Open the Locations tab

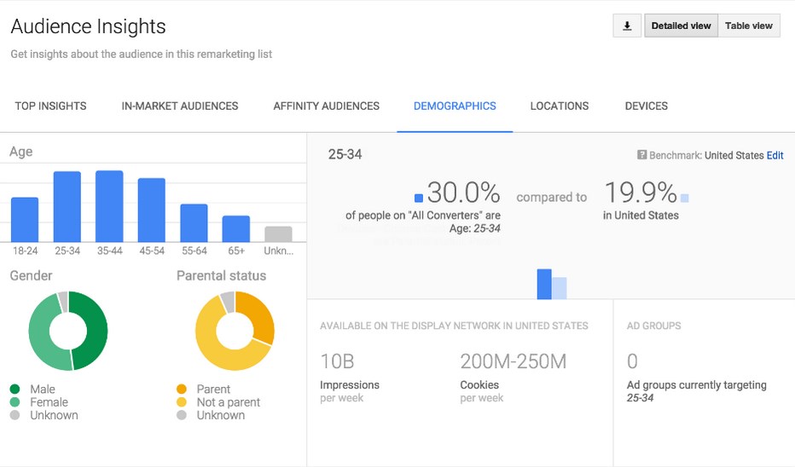coord(559,107)
